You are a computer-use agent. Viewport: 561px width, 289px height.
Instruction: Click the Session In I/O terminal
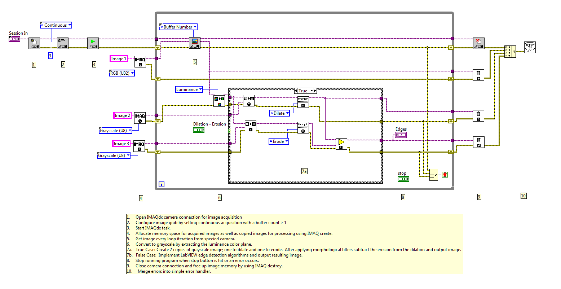click(14, 39)
